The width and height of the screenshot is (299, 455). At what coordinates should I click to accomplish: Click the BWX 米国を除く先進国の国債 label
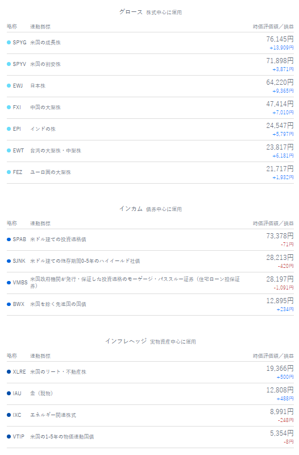coord(58,304)
